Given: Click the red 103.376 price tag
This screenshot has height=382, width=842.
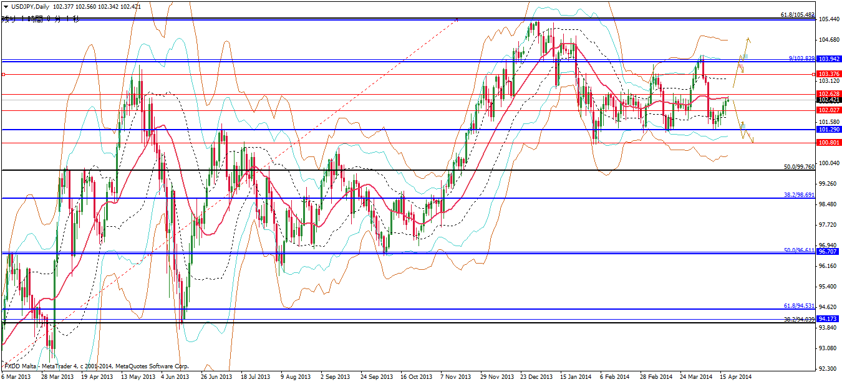Looking at the screenshot, I should tap(828, 74).
